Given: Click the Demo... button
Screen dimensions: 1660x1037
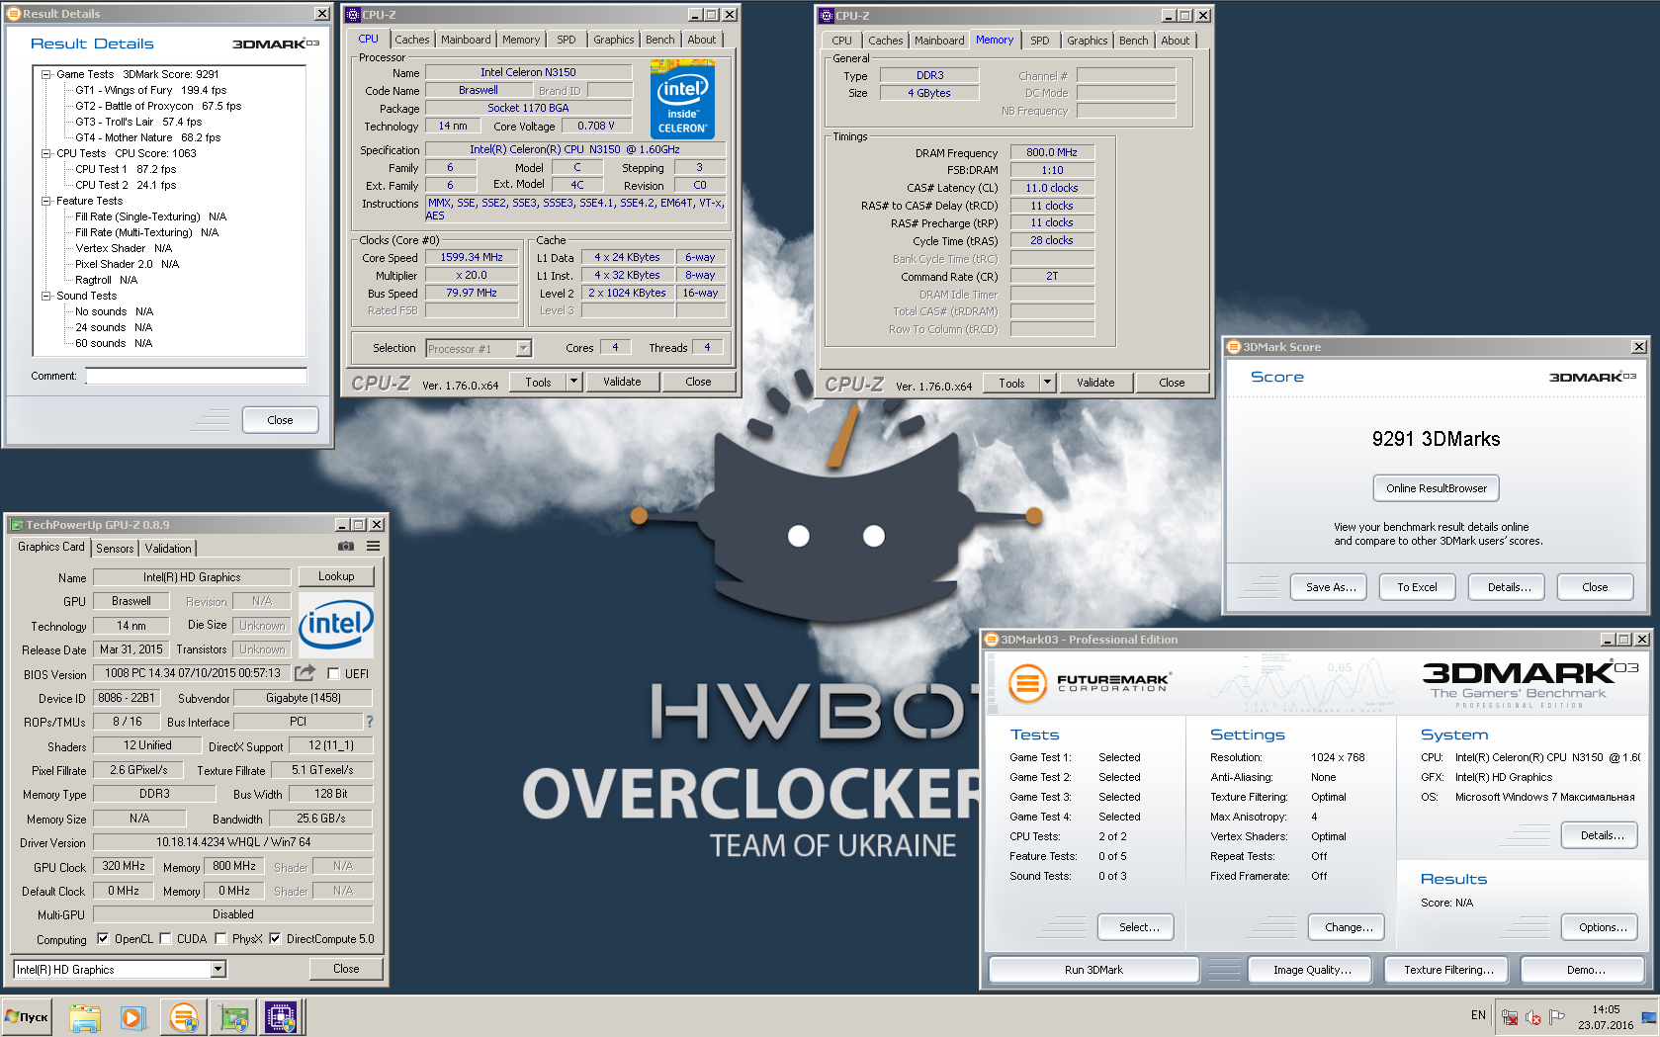Looking at the screenshot, I should pos(1585,970).
